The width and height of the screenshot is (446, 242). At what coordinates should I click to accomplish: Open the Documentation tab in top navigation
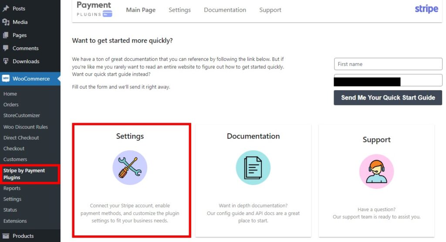tap(225, 10)
